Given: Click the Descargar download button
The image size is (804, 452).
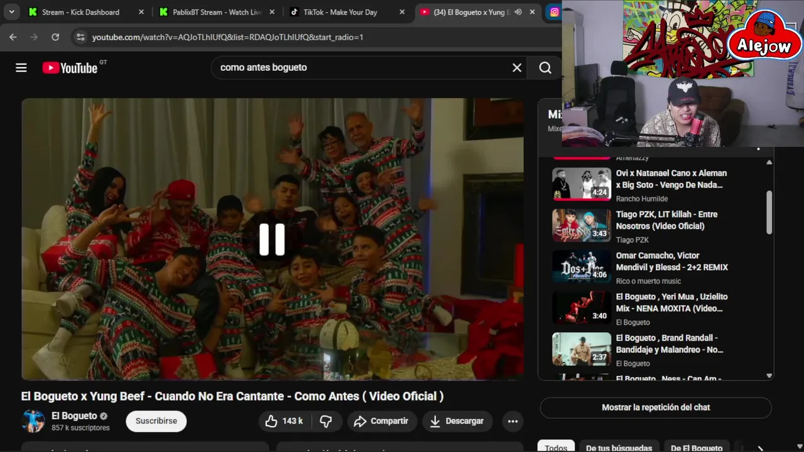Looking at the screenshot, I should [x=457, y=421].
